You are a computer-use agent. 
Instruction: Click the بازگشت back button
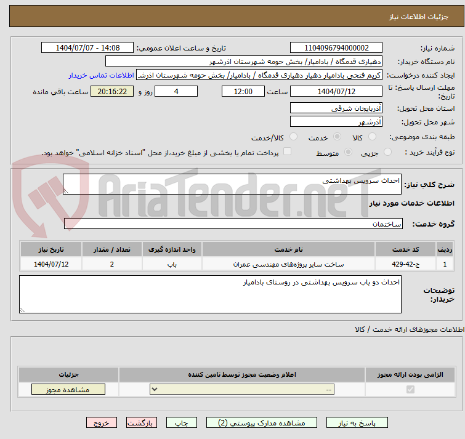coord(142,423)
